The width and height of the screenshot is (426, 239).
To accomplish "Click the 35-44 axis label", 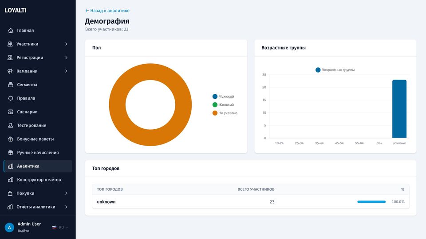I will (319, 143).
